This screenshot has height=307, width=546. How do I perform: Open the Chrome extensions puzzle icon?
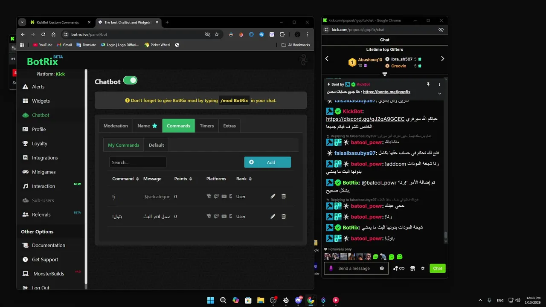(282, 35)
